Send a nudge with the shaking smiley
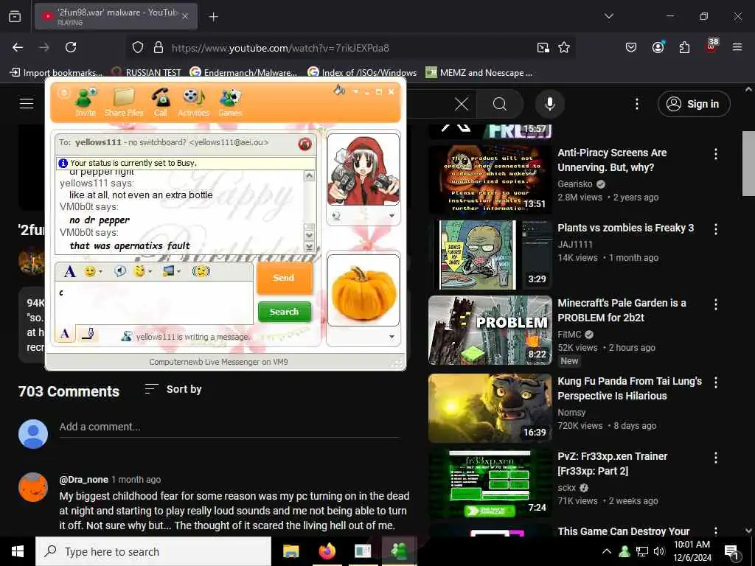Screen dimensions: 755x566 [x=201, y=271]
